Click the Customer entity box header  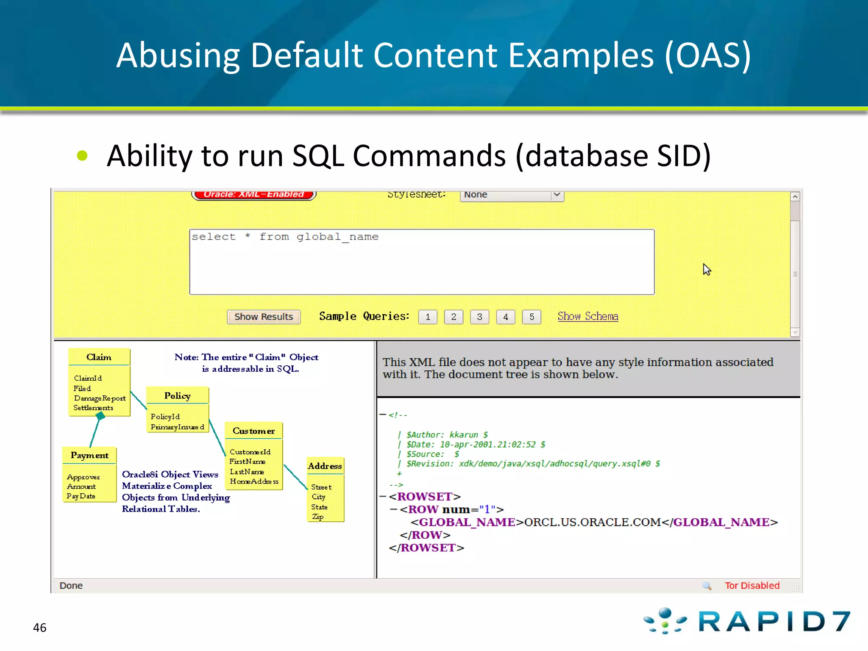[254, 431]
